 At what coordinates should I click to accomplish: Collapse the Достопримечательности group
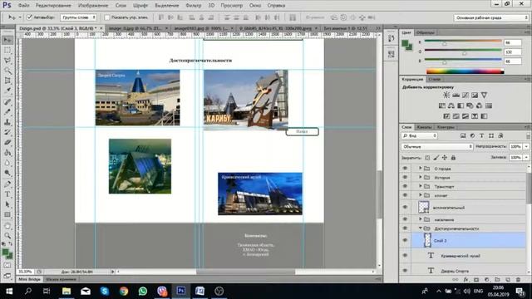click(421, 228)
